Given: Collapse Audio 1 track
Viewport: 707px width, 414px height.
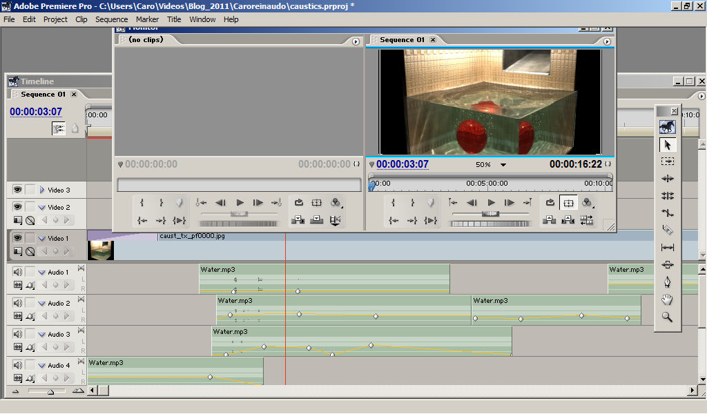Looking at the screenshot, I should 42,273.
